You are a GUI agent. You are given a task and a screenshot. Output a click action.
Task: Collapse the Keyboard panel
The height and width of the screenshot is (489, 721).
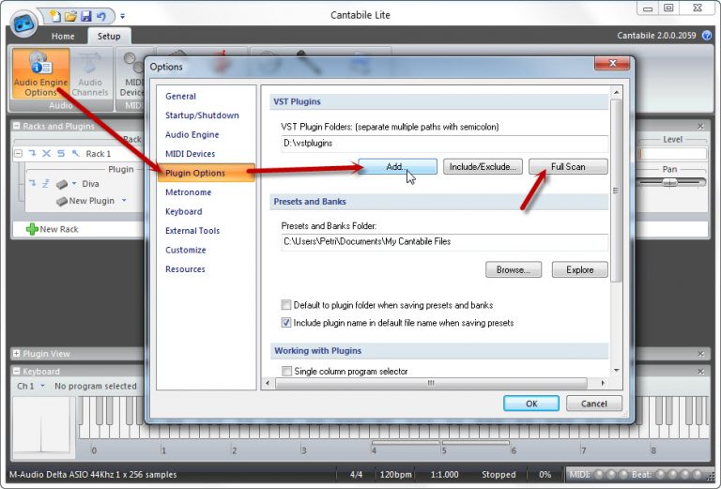(17, 372)
